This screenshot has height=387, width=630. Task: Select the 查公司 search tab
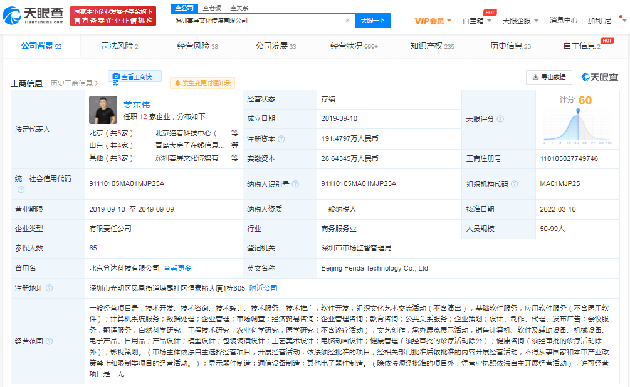coord(184,8)
